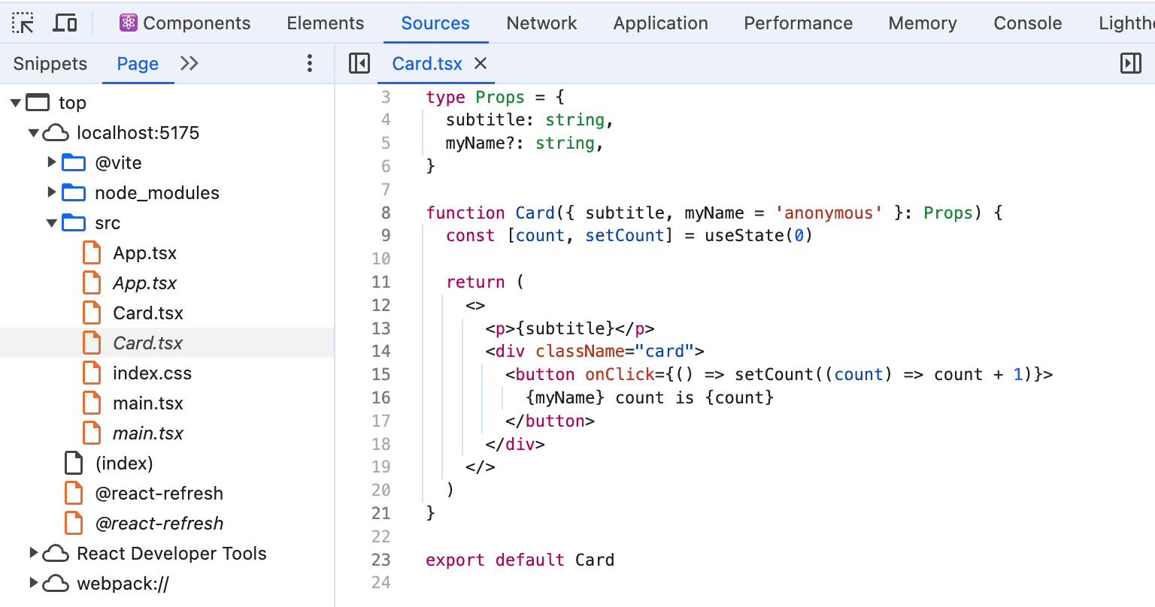
Task: Click the (index) document icon
Action: click(x=74, y=464)
